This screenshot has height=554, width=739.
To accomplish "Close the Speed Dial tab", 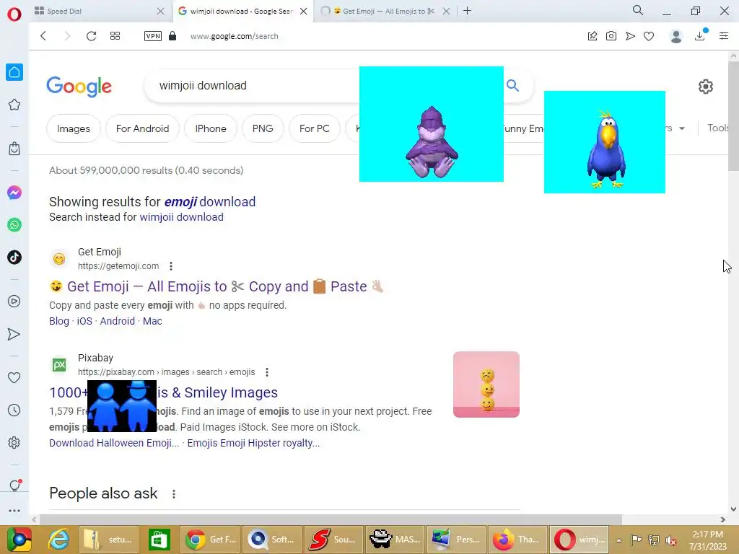I will pos(161,11).
